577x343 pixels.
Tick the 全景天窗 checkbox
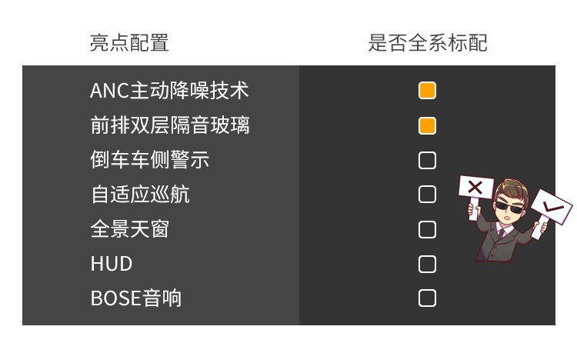click(427, 229)
